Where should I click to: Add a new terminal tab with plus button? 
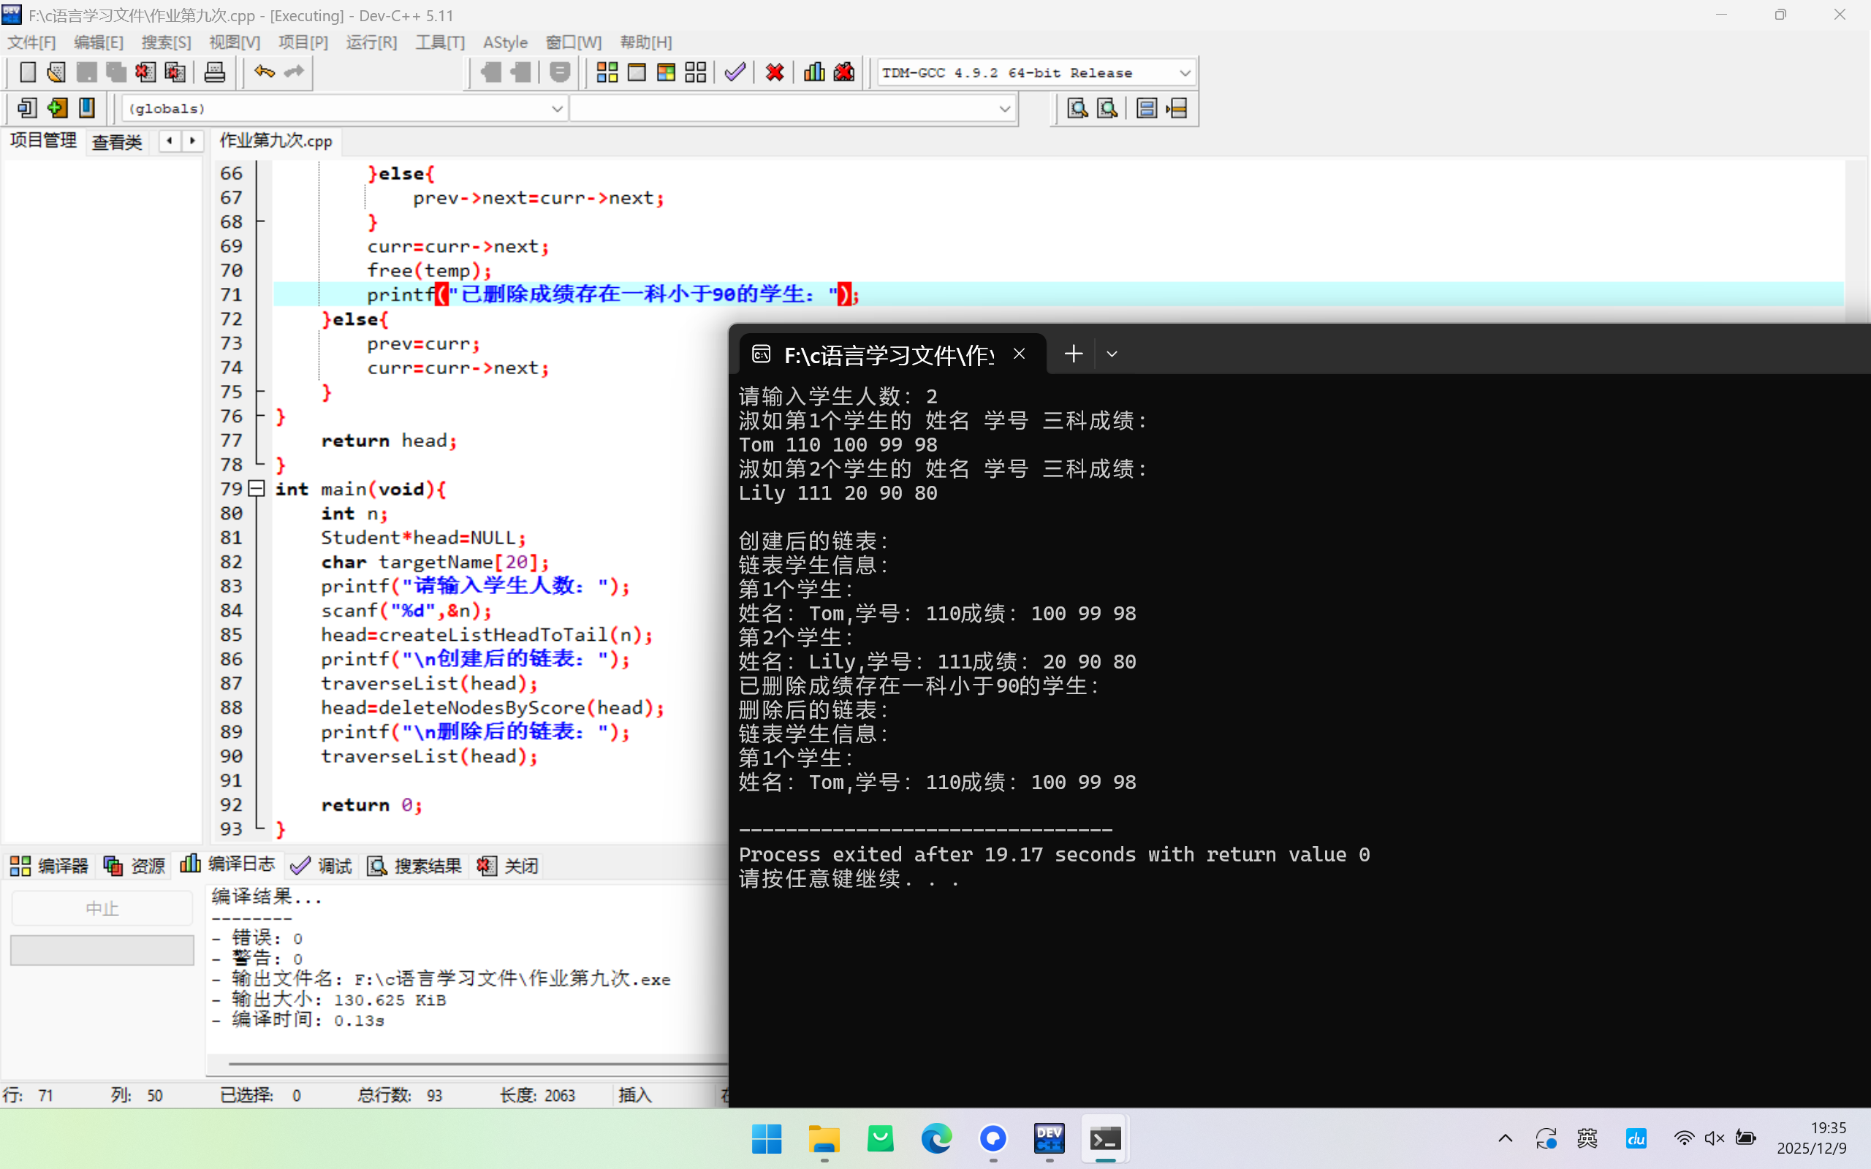(x=1073, y=354)
